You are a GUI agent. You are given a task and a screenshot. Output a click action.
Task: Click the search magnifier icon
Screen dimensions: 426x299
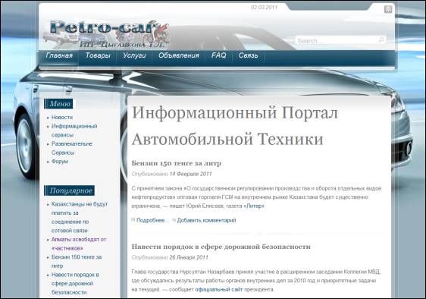coord(381,39)
